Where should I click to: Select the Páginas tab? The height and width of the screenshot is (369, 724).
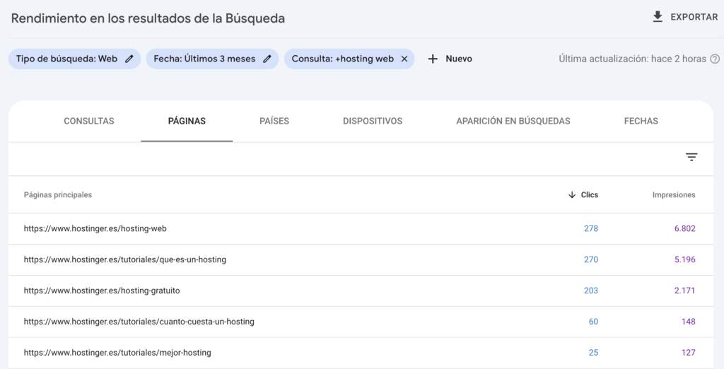[x=187, y=121]
